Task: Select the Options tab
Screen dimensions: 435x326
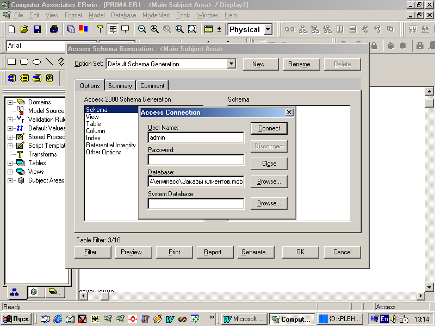Action: coord(90,86)
